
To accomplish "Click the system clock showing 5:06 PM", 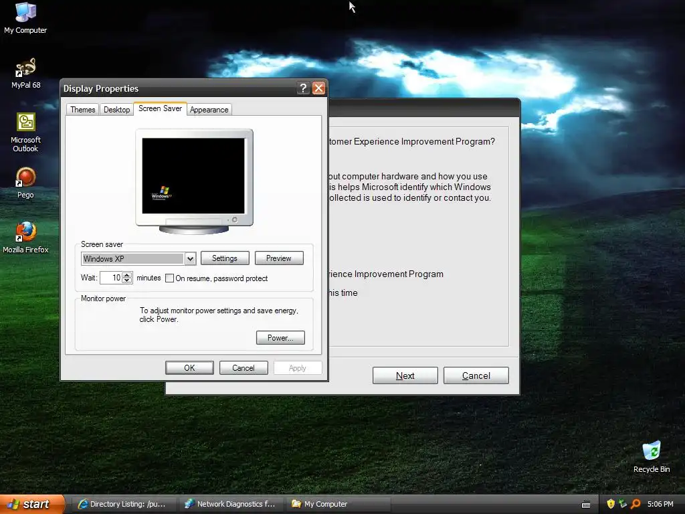I will [x=660, y=504].
